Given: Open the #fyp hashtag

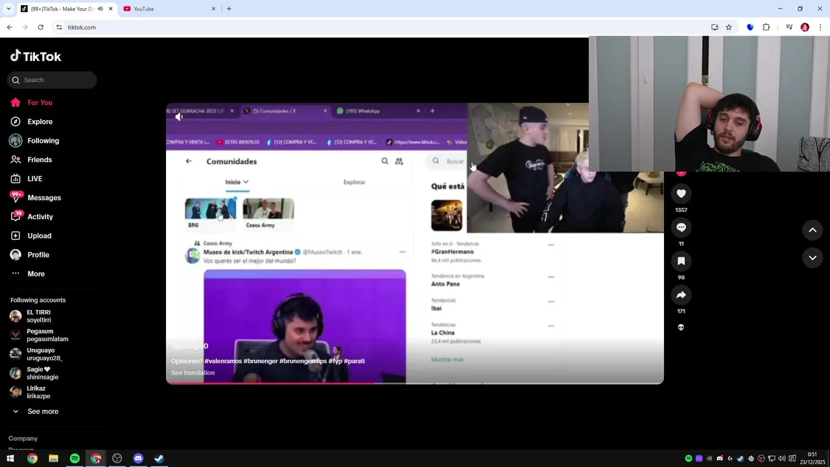Looking at the screenshot, I should click(335, 361).
